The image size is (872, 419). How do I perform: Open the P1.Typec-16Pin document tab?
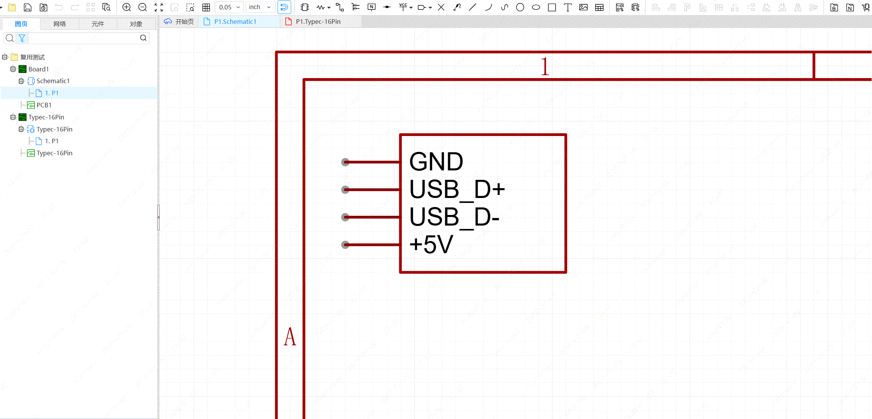[x=318, y=22]
